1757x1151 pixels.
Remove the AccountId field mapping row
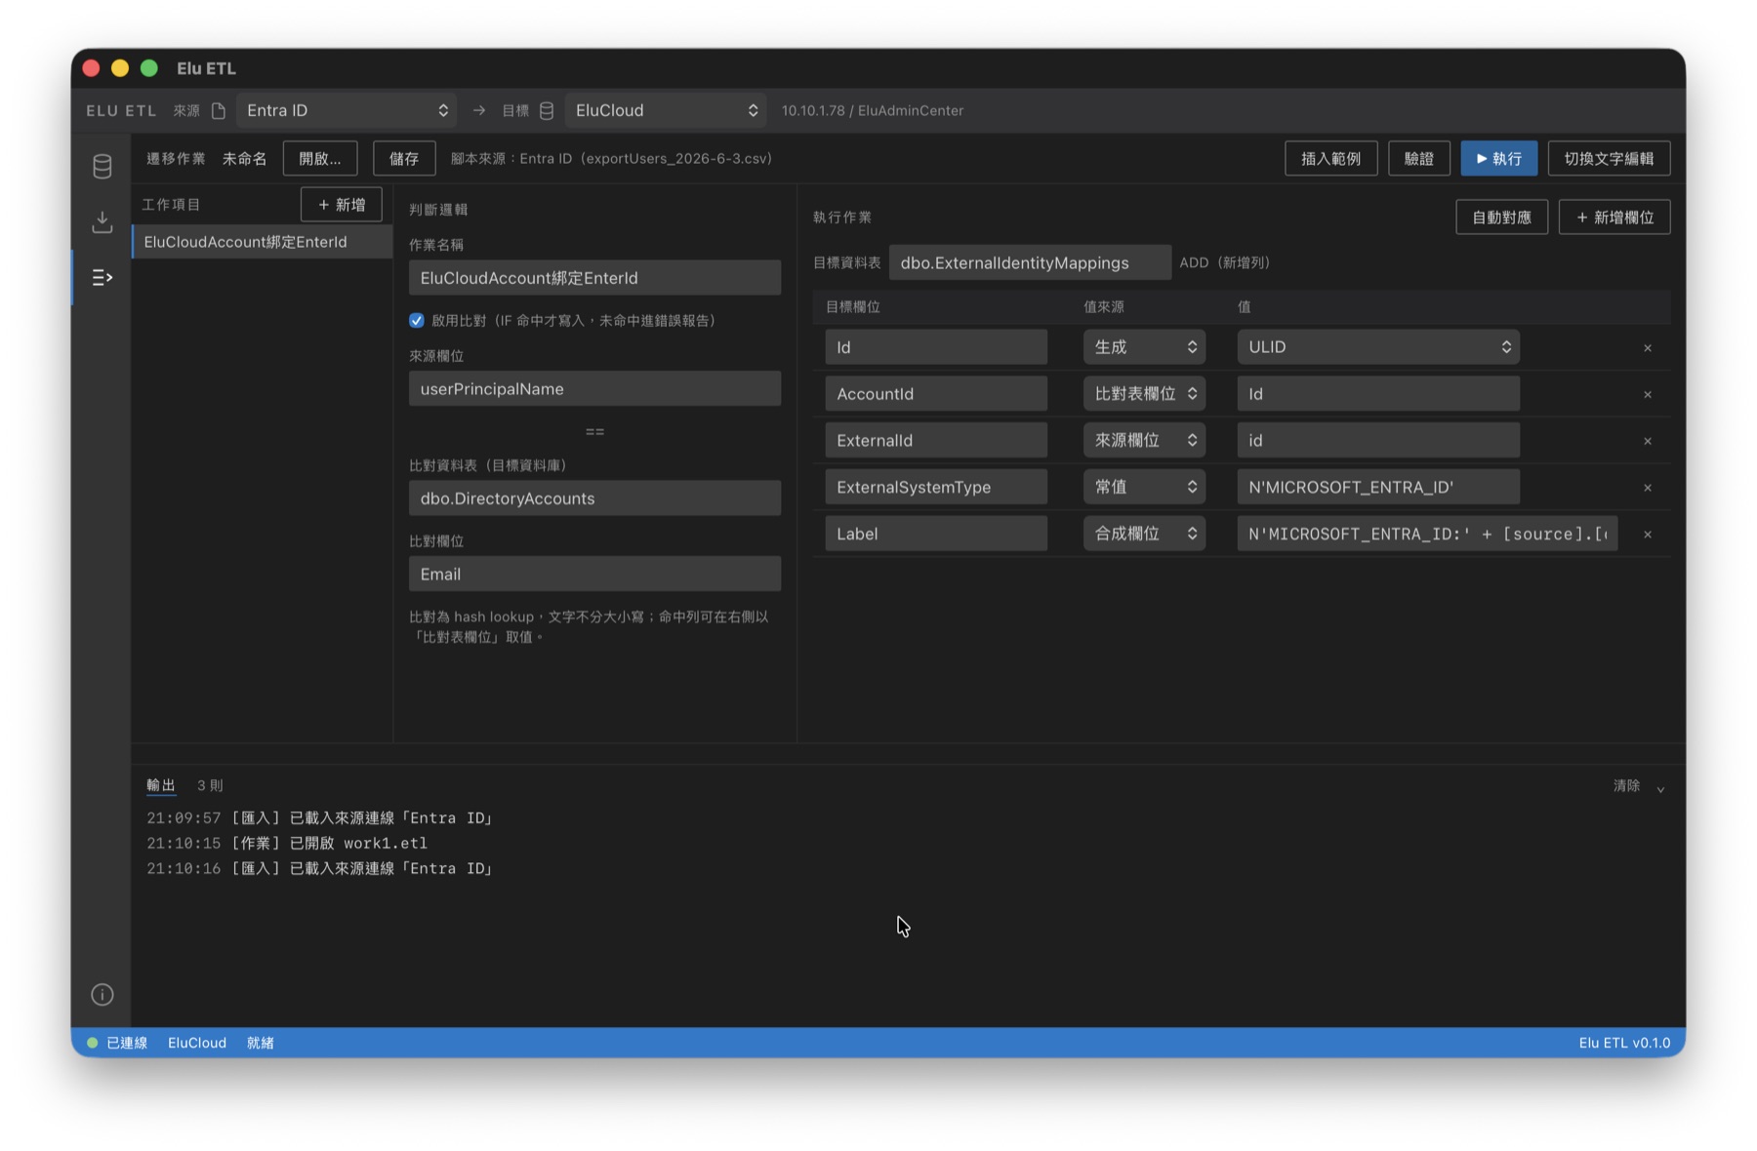(x=1648, y=394)
